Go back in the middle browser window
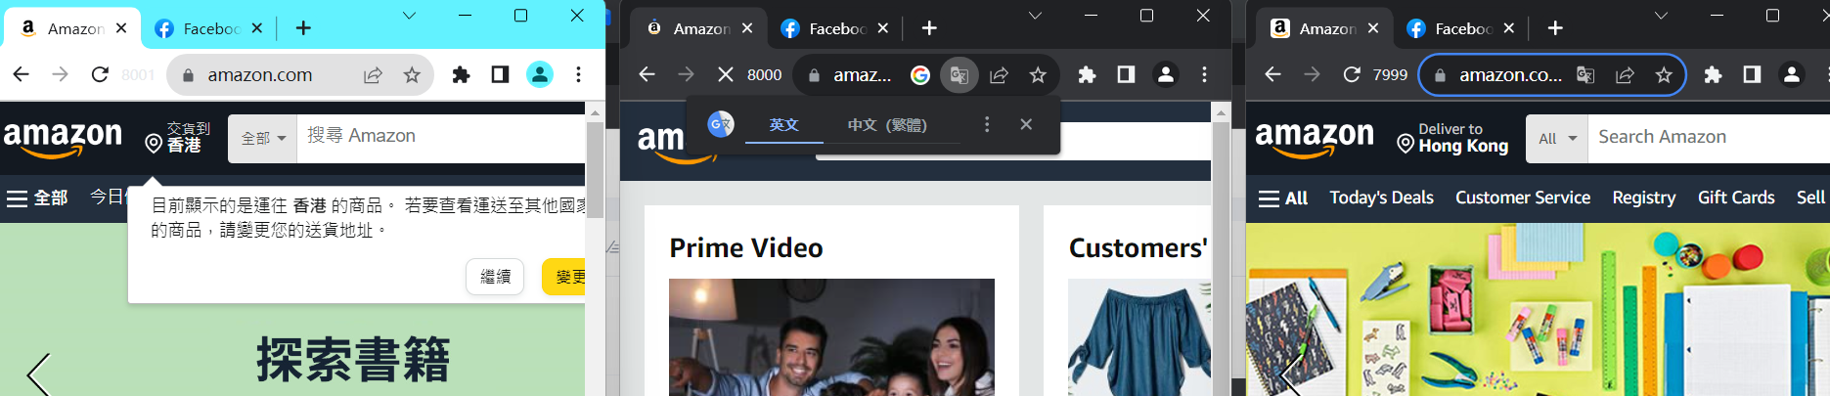This screenshot has height=396, width=1830. [x=647, y=74]
